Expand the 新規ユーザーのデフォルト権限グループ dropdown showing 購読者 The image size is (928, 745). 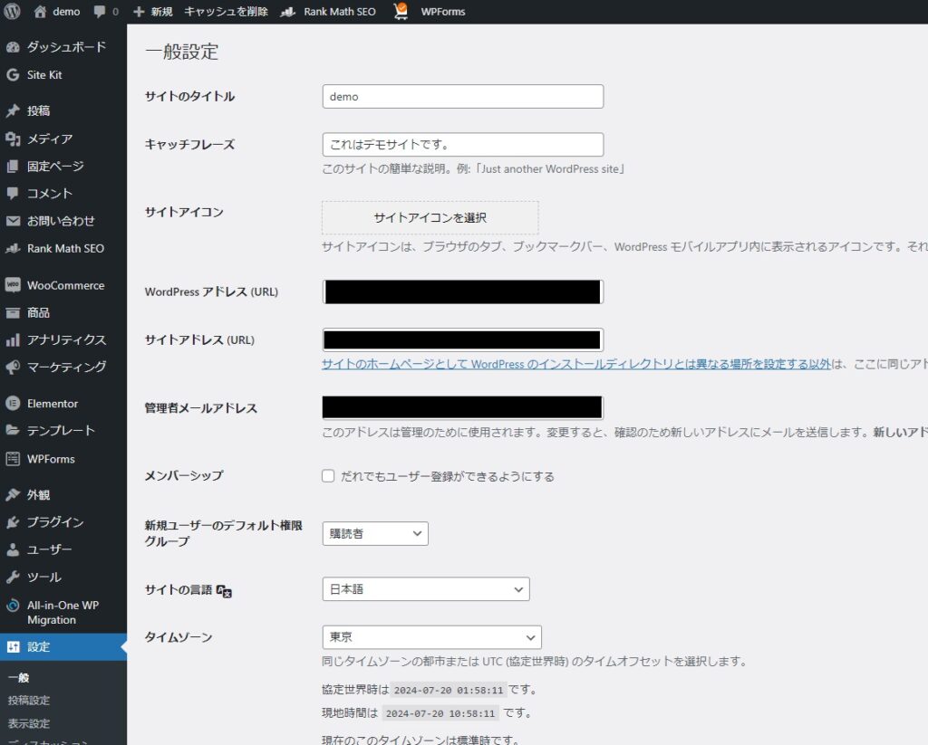(x=375, y=534)
